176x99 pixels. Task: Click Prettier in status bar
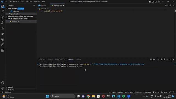click(x=164, y=92)
